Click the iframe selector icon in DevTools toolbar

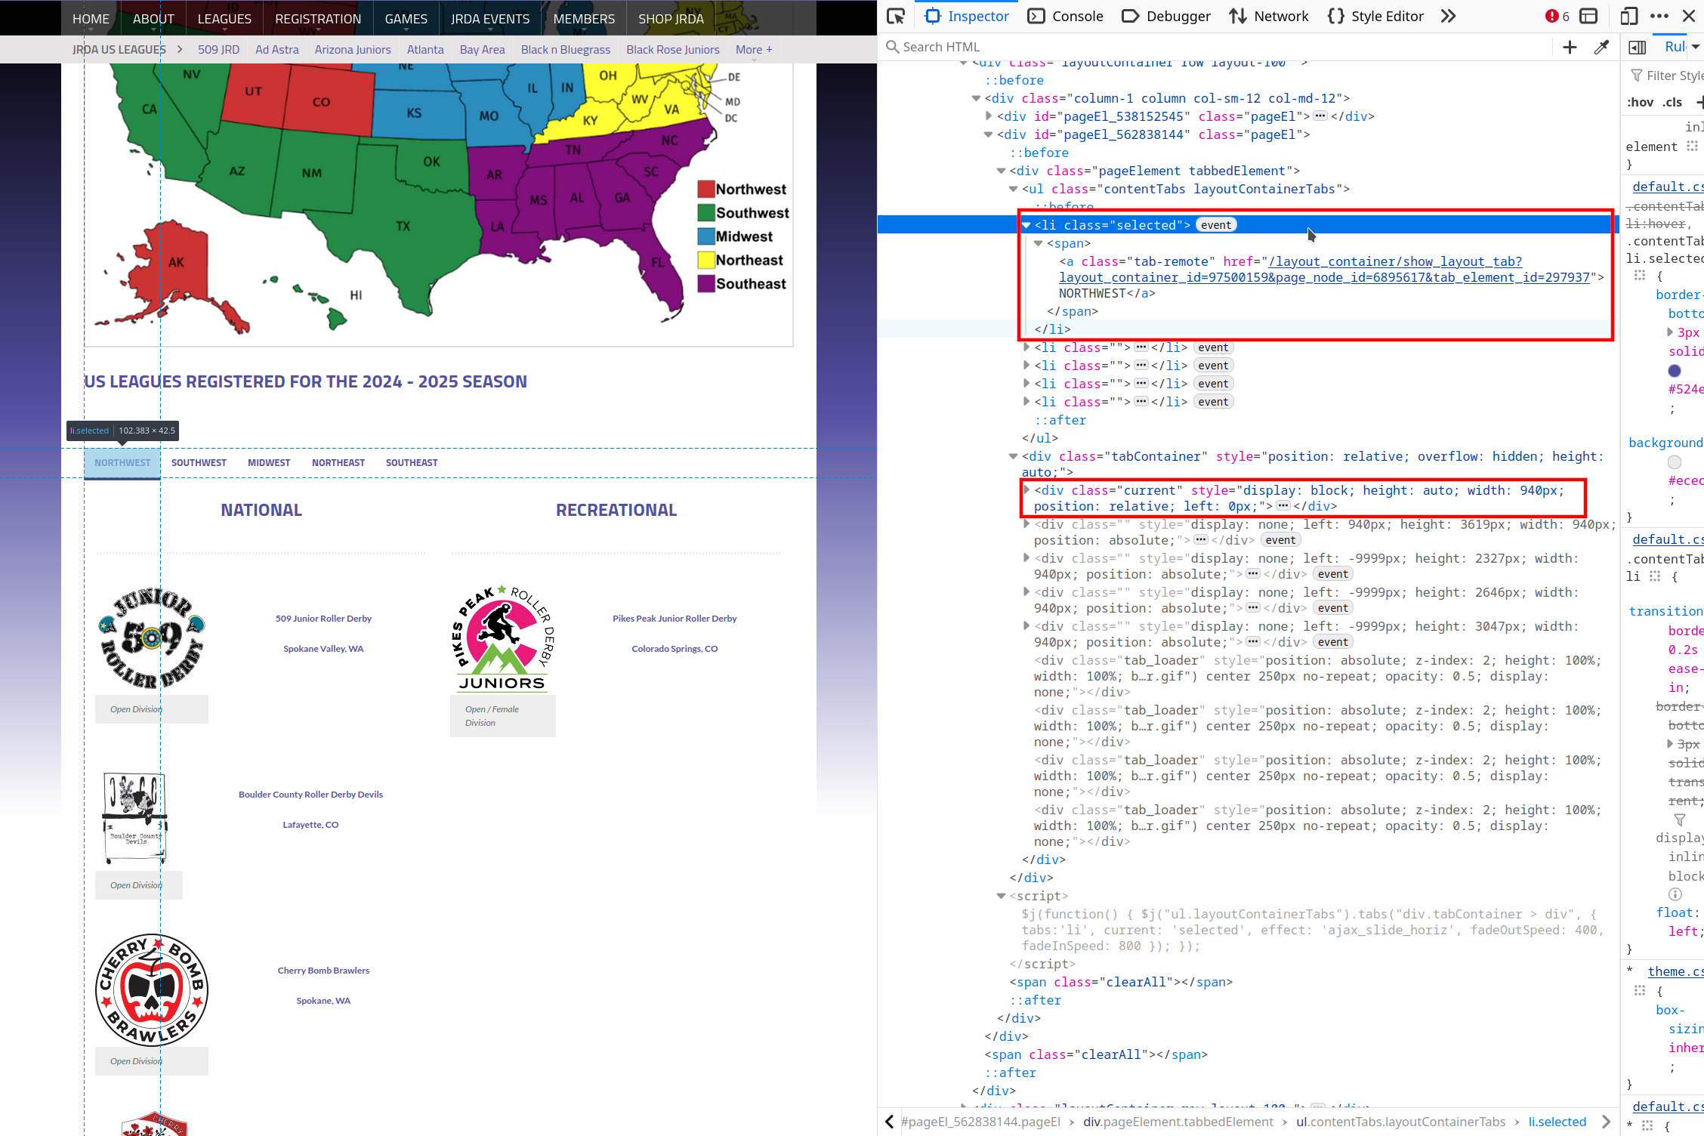pyautogui.click(x=1588, y=17)
